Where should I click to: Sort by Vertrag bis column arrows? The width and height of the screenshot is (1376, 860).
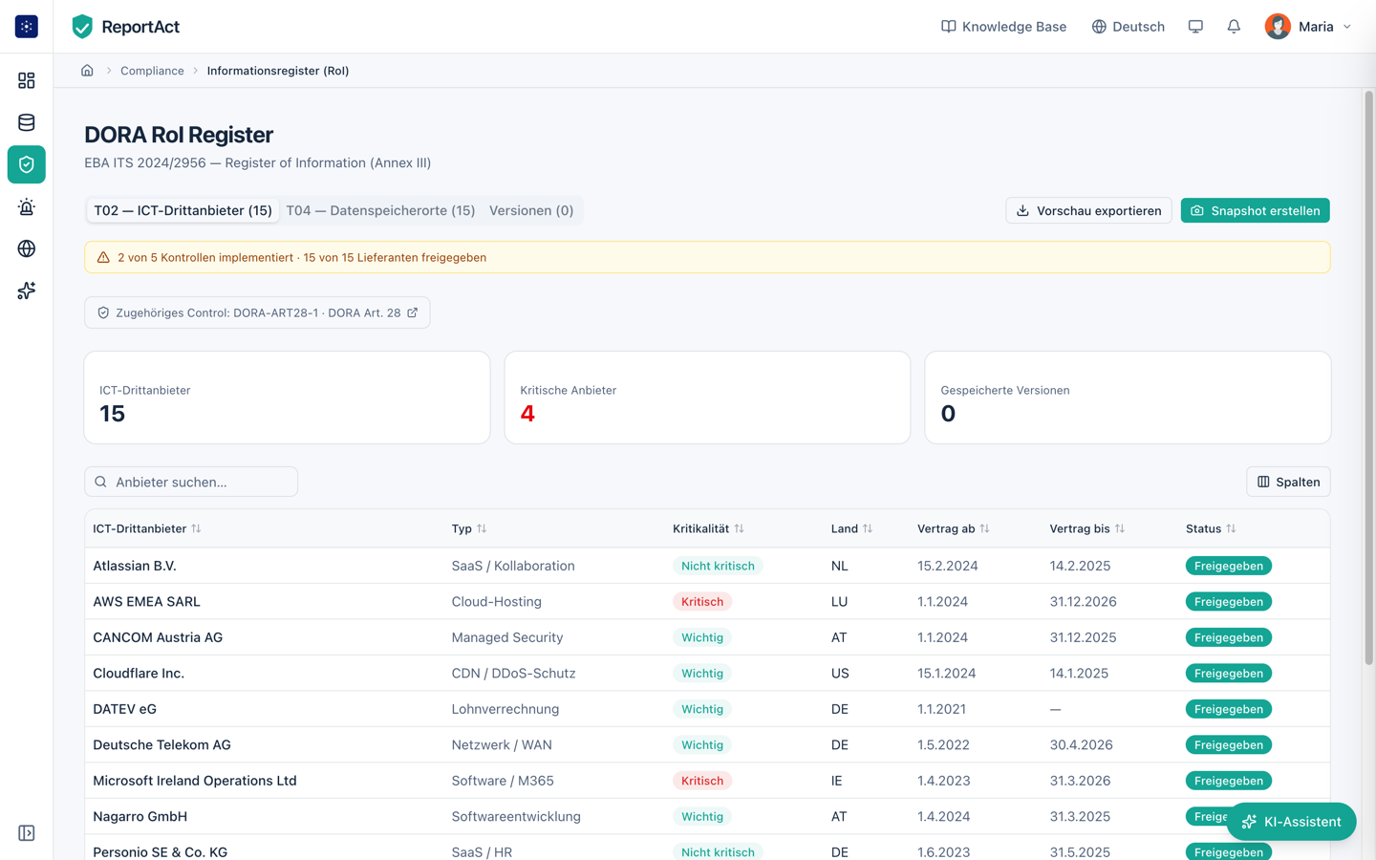(x=1120, y=528)
